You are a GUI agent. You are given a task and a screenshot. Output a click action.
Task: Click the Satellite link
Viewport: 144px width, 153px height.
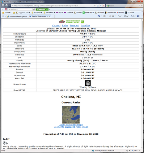[85, 25]
